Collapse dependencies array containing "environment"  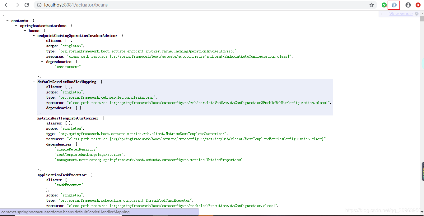(43, 61)
